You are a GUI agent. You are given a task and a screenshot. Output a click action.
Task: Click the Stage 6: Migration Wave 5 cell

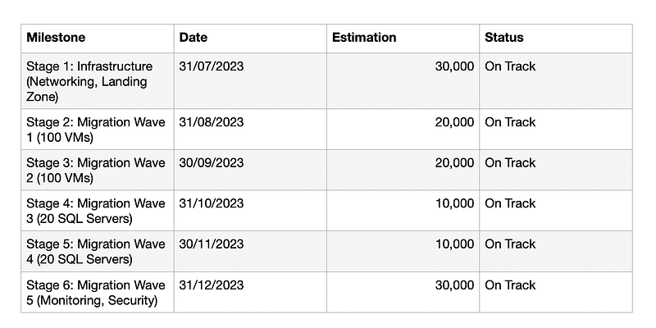pos(96,292)
